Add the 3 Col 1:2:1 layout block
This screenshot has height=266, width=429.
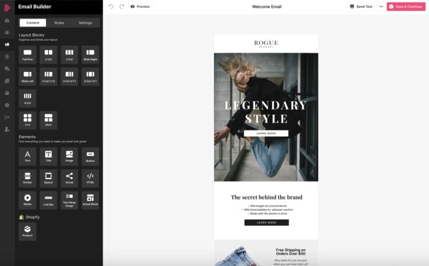coord(90,77)
